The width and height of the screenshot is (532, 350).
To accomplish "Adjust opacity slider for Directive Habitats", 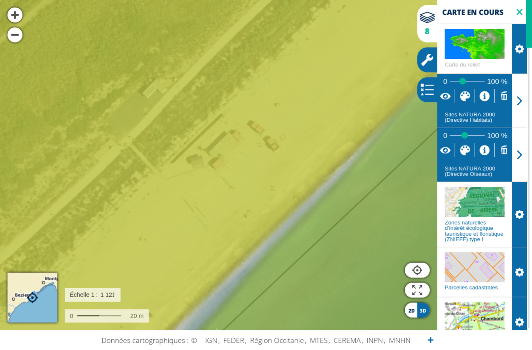I will pos(463,81).
